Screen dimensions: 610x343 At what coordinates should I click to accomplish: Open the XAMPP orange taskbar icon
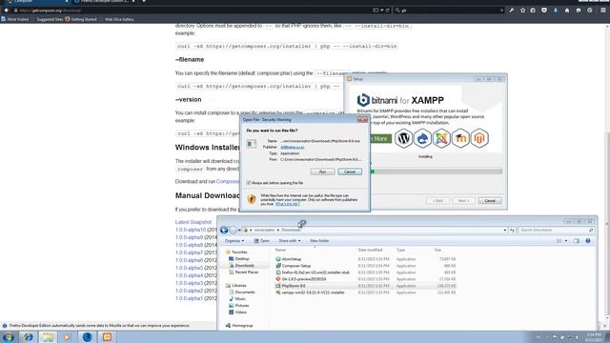(107, 336)
